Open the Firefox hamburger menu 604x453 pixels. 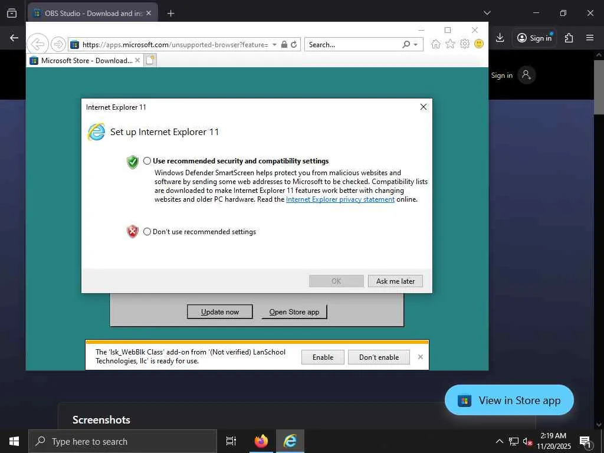pos(589,38)
